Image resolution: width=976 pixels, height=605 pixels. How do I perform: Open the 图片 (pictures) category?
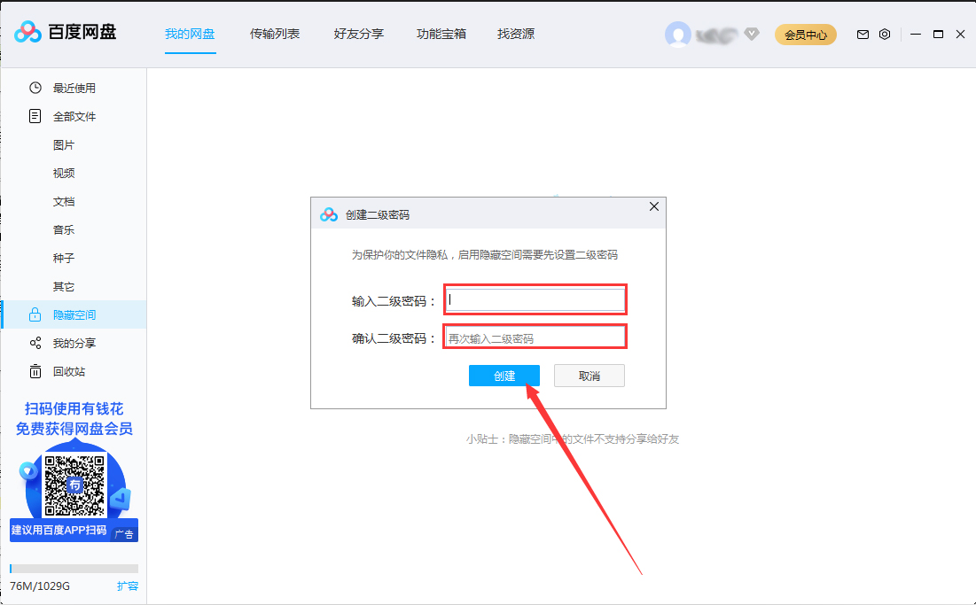click(x=63, y=144)
